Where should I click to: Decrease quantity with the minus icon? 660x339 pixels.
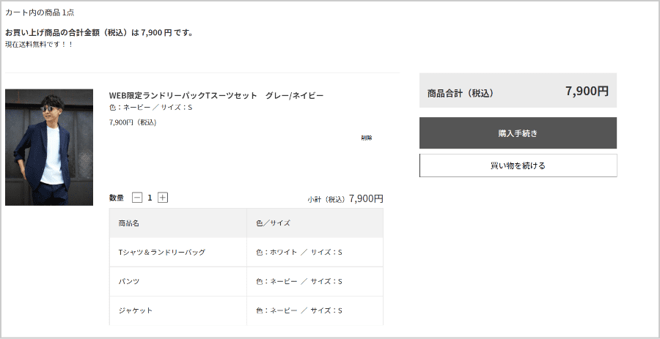pos(137,198)
